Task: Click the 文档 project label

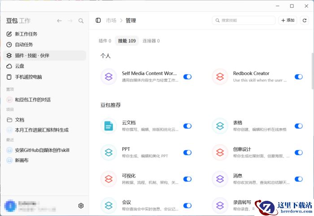Action: (20, 120)
